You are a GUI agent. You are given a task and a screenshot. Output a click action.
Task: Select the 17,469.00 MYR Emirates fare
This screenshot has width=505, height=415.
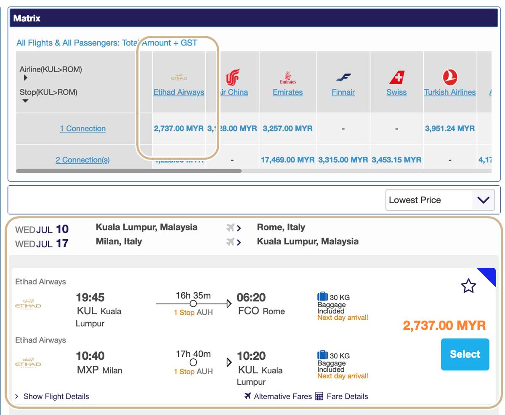point(288,160)
